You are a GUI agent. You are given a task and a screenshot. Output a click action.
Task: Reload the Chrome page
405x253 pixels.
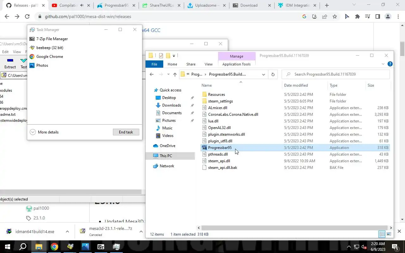(x=27, y=17)
